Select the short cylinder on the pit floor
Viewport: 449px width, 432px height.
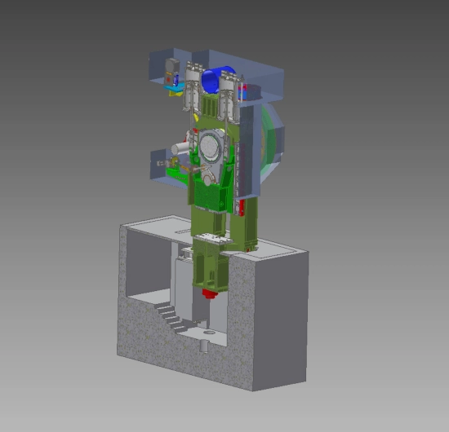point(204,346)
